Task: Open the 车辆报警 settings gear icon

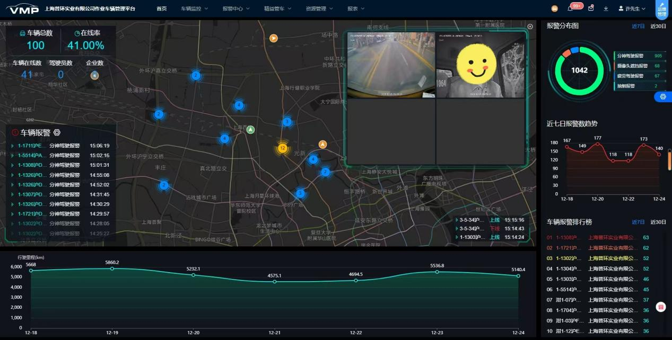Action: click(x=57, y=132)
